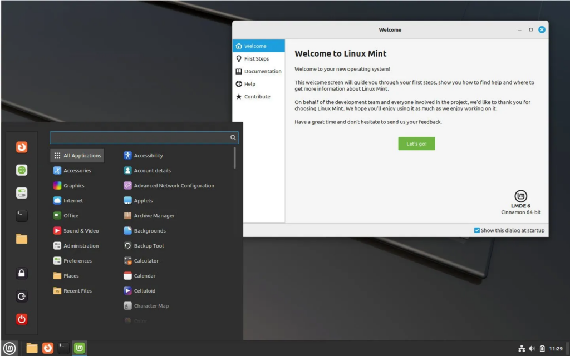This screenshot has height=356, width=570.
Task: Click the applications list scrollbar
Action: (235, 159)
